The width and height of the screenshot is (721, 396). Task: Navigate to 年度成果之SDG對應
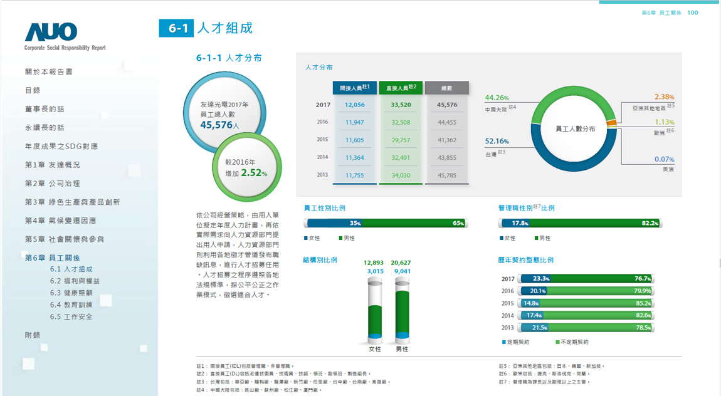(61, 146)
